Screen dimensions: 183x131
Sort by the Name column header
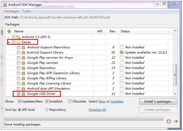(x=19, y=31)
